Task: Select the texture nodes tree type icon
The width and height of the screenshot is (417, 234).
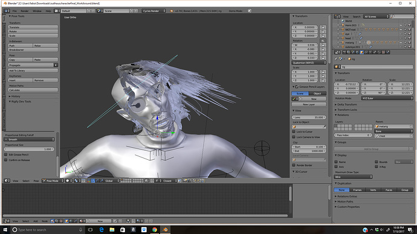Action: (61, 221)
